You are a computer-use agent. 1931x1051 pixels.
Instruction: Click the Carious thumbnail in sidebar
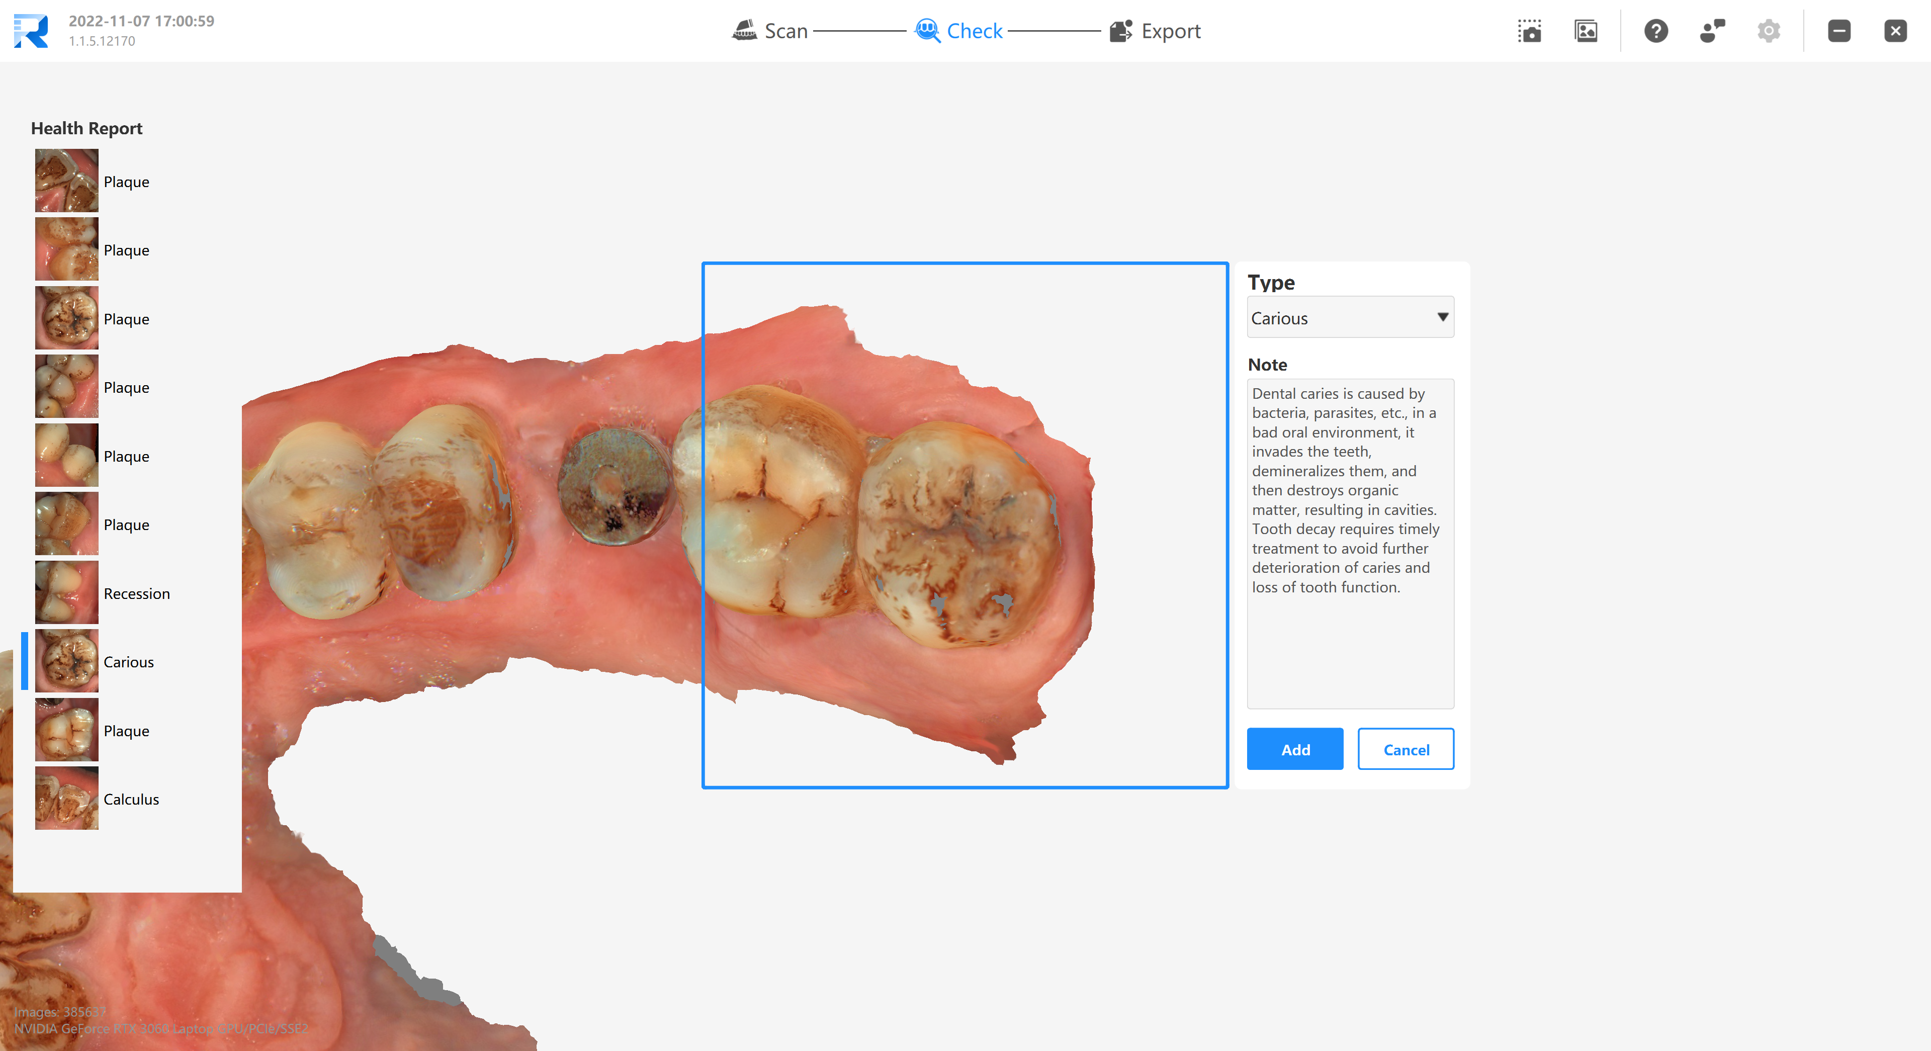(65, 661)
